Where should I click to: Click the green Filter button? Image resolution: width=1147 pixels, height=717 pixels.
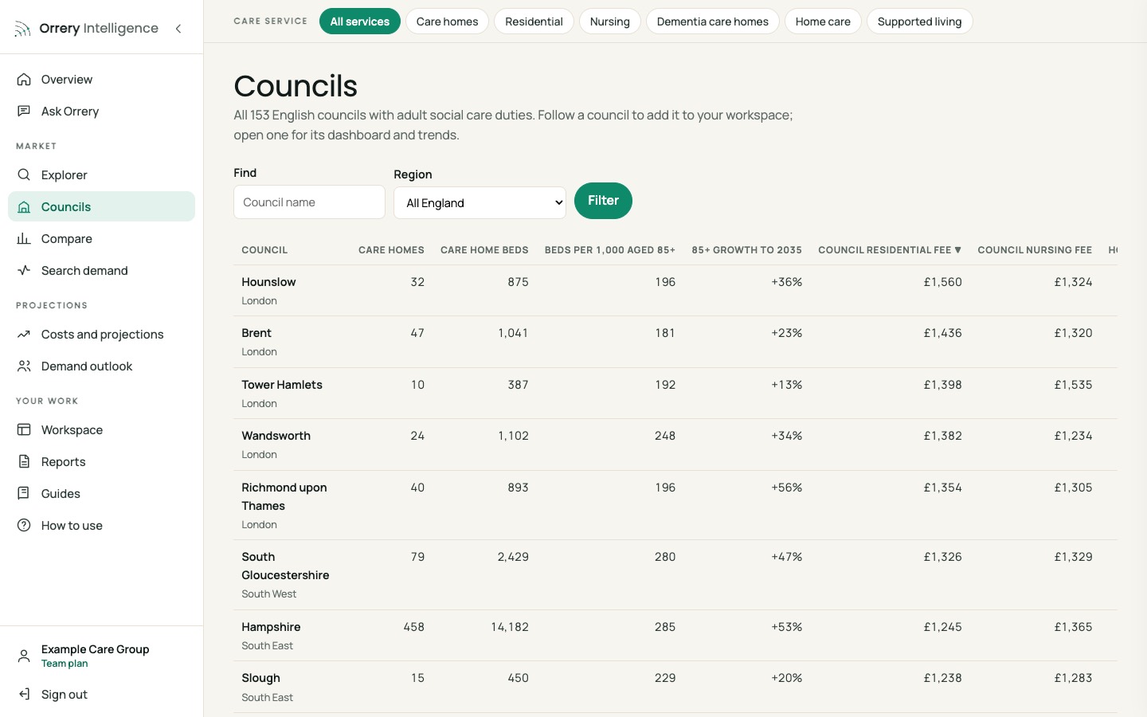coord(603,201)
